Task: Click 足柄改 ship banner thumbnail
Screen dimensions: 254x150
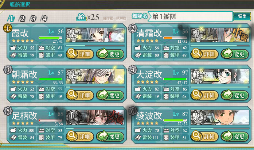Action: (x=95, y=118)
